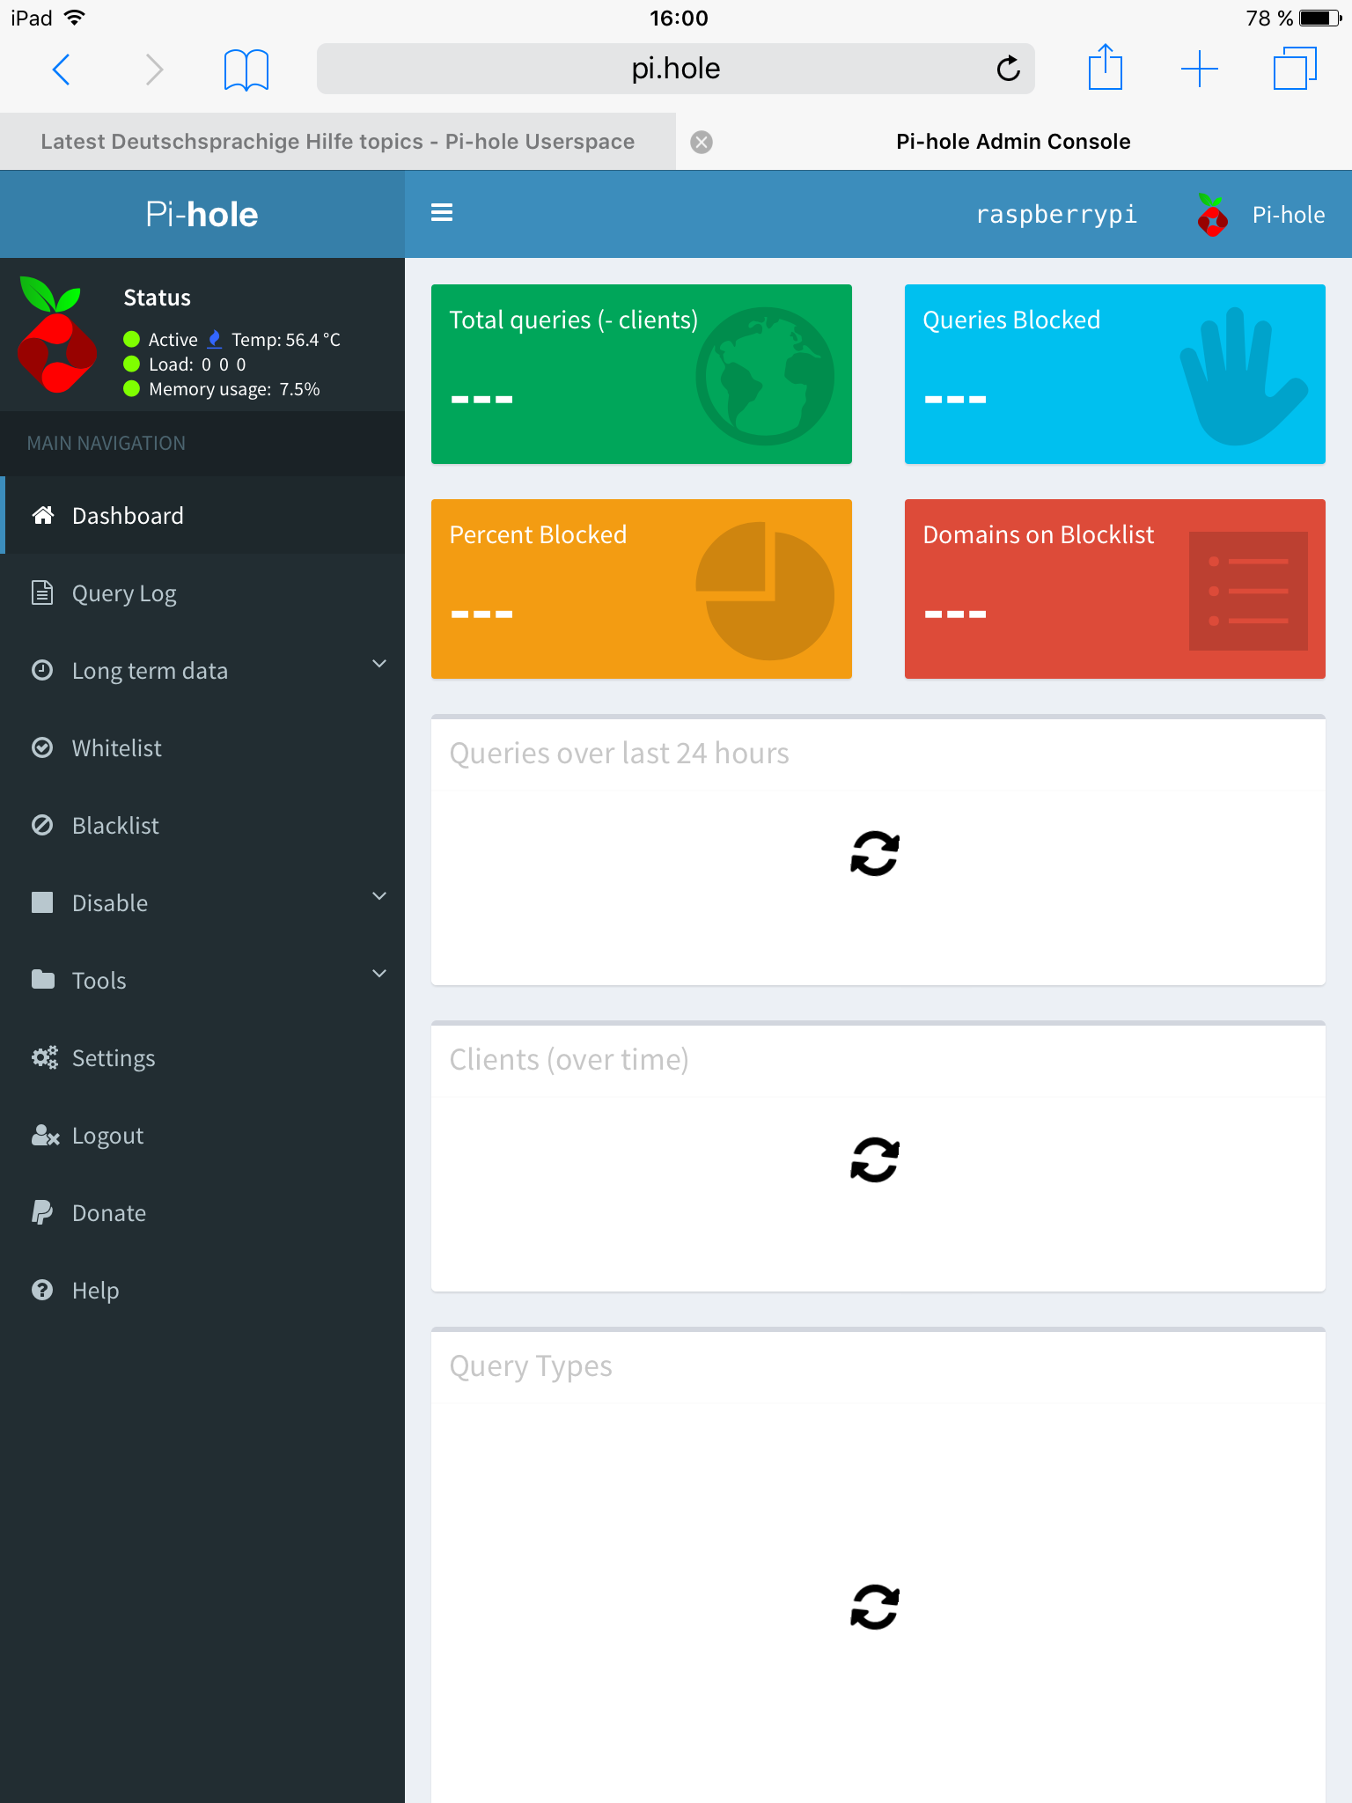Image resolution: width=1352 pixels, height=1803 pixels.
Task: Click the Logout link
Action: (202, 1136)
